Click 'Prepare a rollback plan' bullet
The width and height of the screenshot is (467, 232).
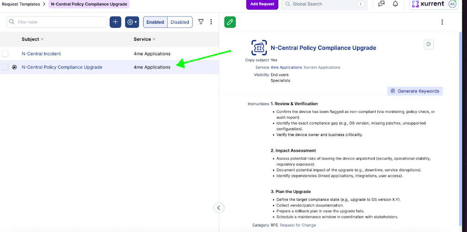tap(320, 211)
